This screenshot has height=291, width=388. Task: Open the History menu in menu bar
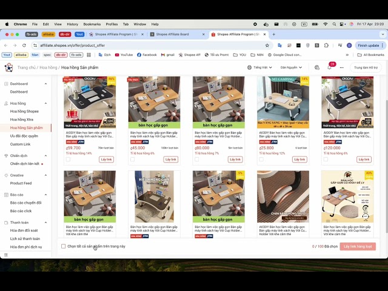tap(73, 24)
